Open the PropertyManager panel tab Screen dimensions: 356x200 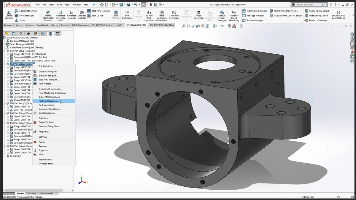point(14,34)
